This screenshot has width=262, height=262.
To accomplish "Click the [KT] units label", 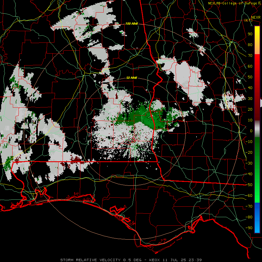I will tap(249, 20).
